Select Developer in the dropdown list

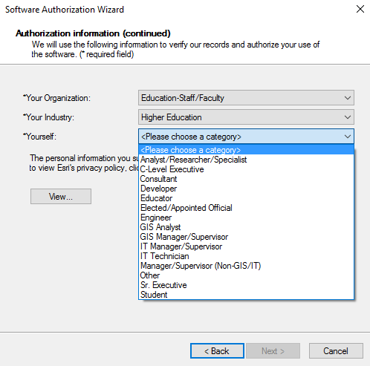[246, 189]
